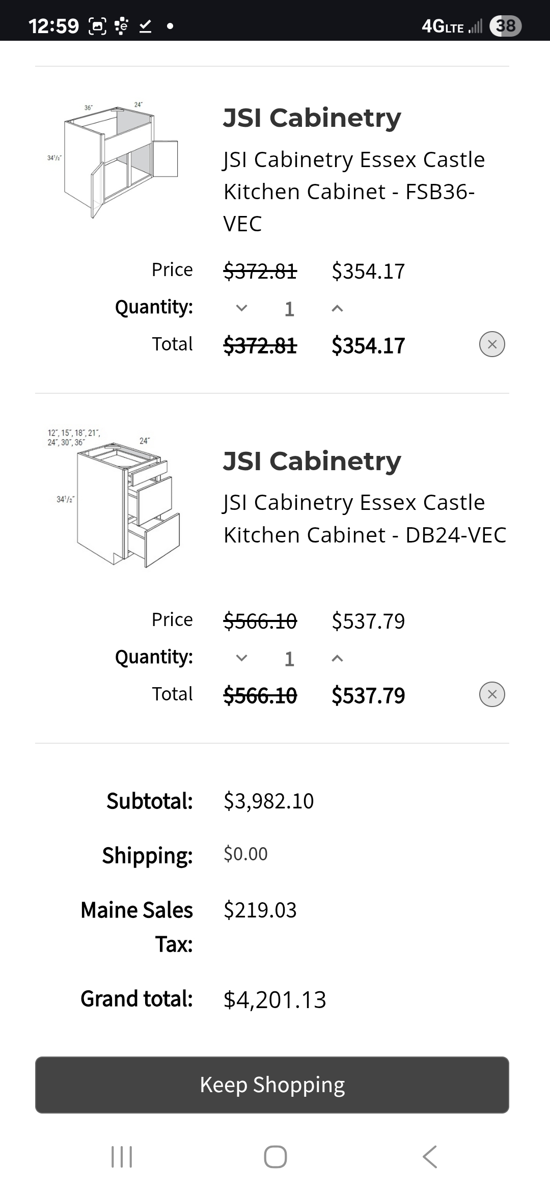
Task: Tap the download-complete checkmark status icon
Action: [146, 25]
